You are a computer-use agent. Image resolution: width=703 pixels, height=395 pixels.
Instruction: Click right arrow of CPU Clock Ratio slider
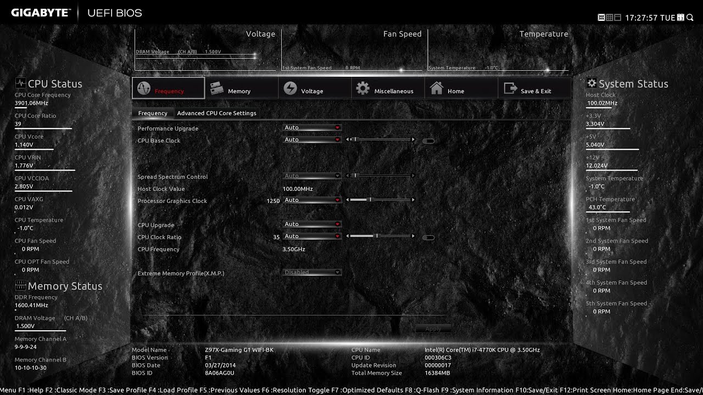click(414, 236)
